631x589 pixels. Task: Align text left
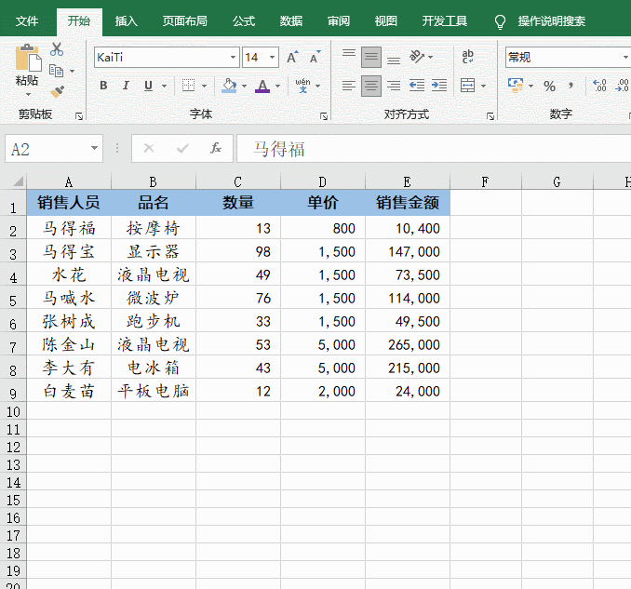point(348,86)
